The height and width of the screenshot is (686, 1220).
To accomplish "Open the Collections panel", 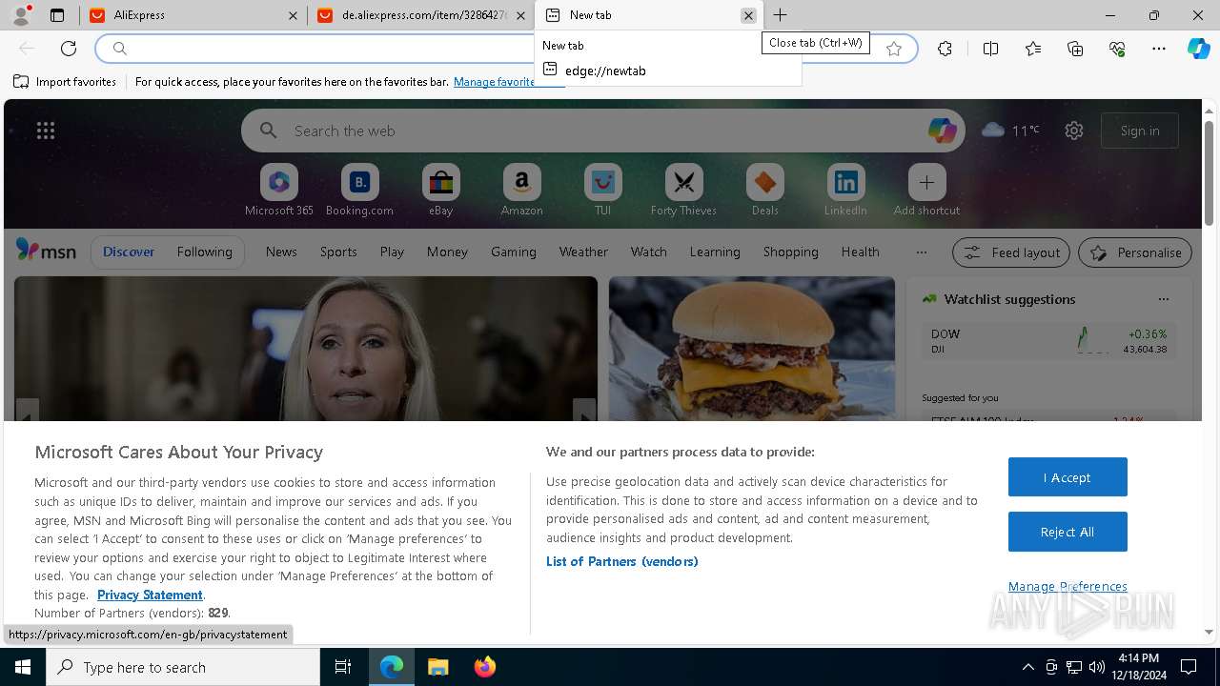I will click(x=1075, y=49).
